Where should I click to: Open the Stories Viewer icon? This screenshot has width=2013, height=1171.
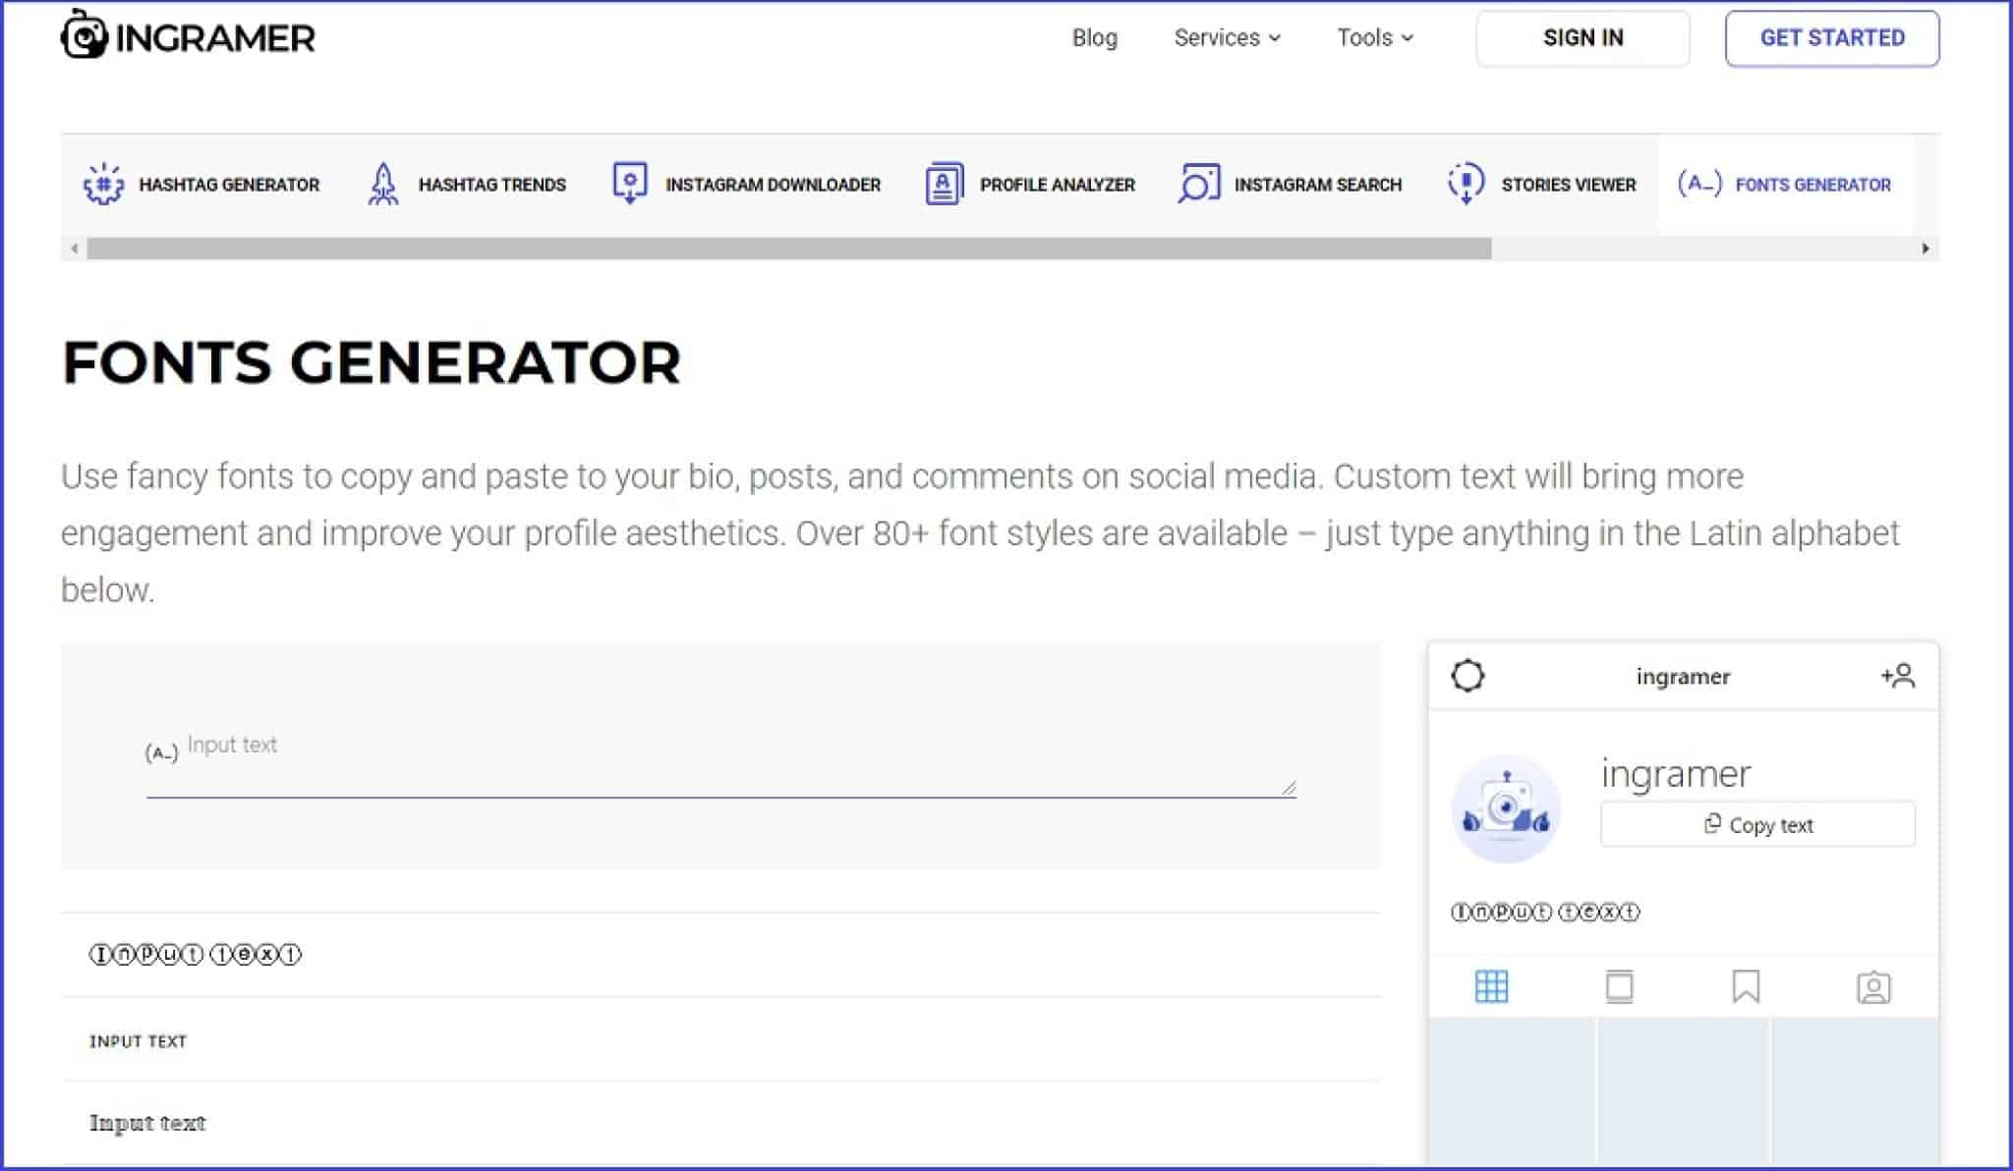click(x=1466, y=184)
